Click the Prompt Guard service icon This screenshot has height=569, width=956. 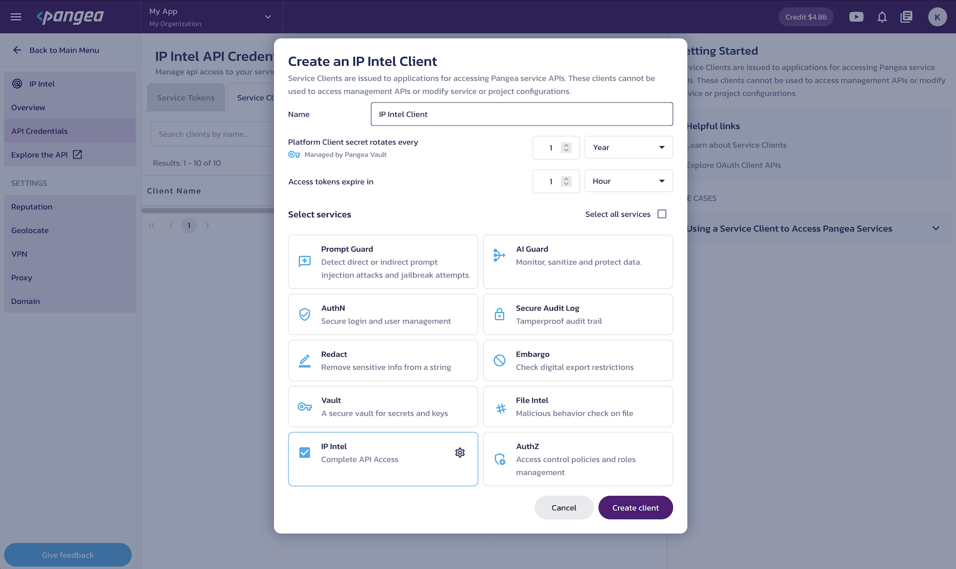pyautogui.click(x=305, y=261)
